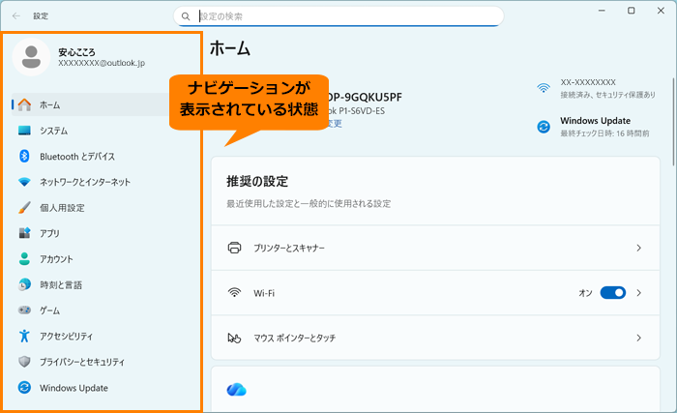The image size is (677, 413).
Task: Open マウス ポインターとタッチ via its chevron
Action: tap(639, 338)
